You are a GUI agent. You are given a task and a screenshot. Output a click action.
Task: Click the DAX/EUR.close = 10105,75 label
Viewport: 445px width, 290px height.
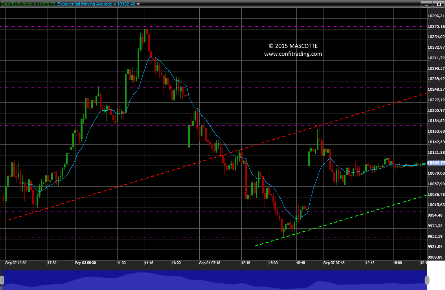point(28,4)
